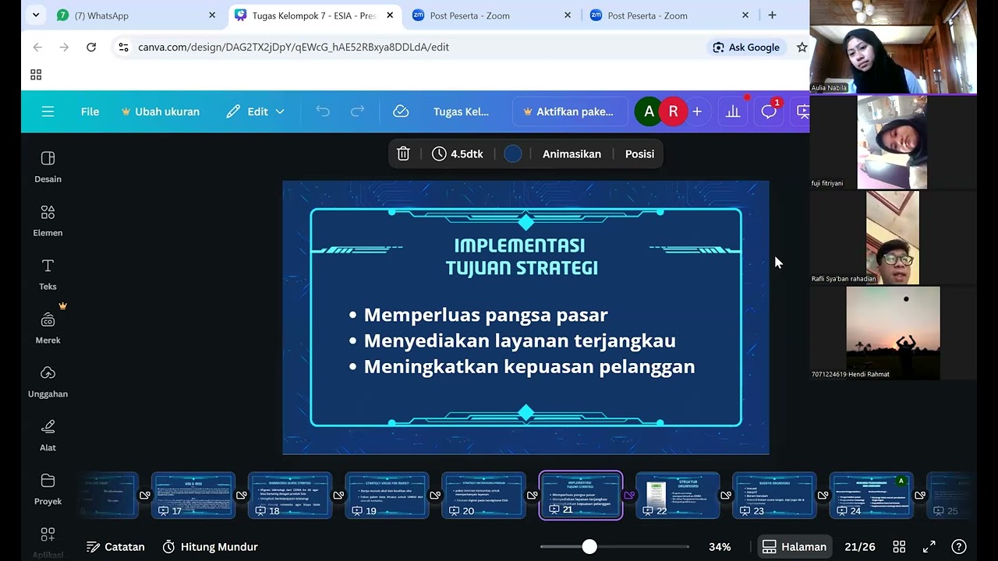Open the Desain sidebar panel

[48, 167]
